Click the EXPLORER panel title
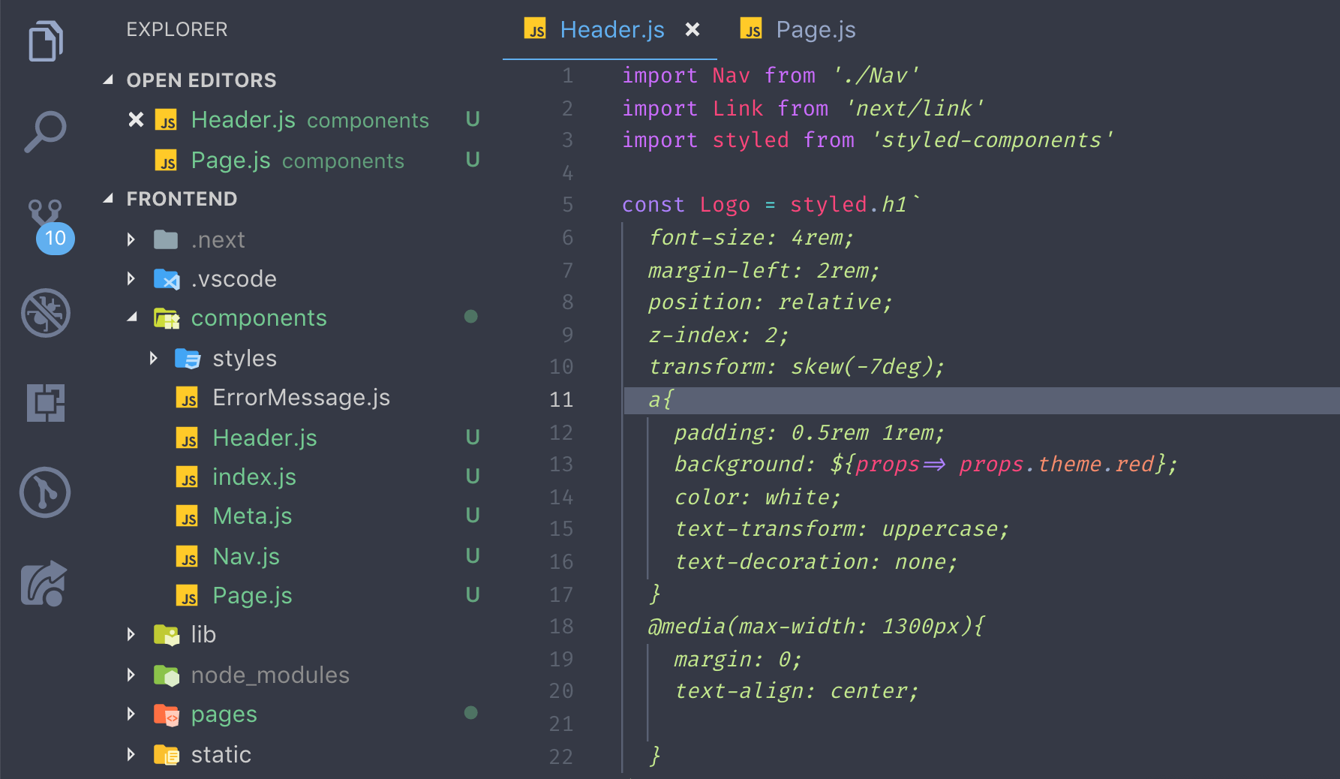Viewport: 1340px width, 779px height. pyautogui.click(x=177, y=29)
